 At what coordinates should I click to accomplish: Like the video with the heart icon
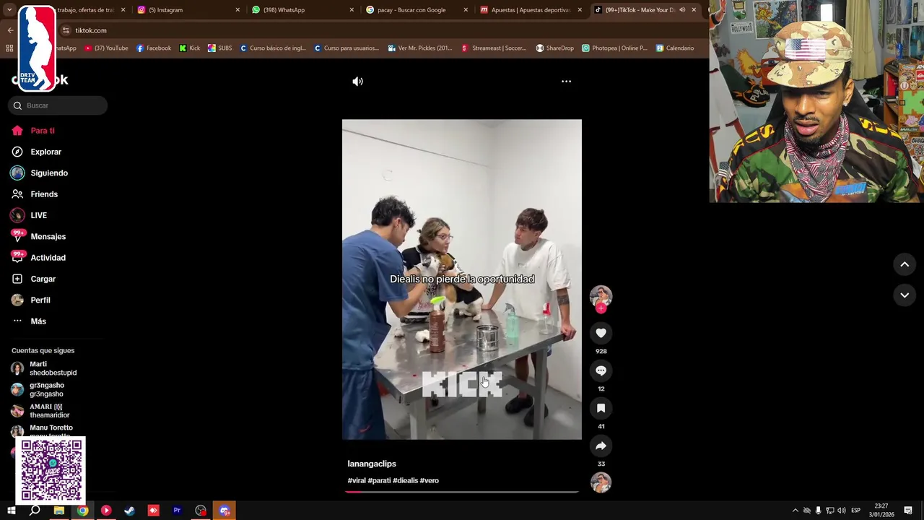coord(601,333)
